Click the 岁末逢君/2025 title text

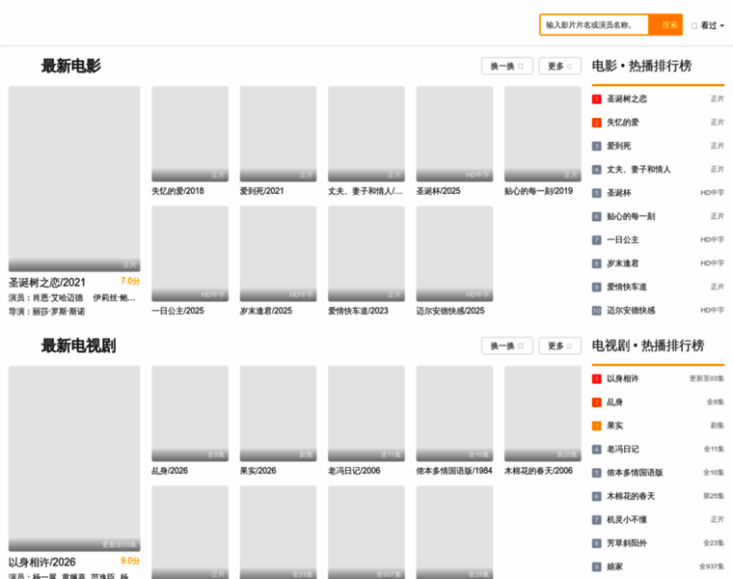[266, 311]
